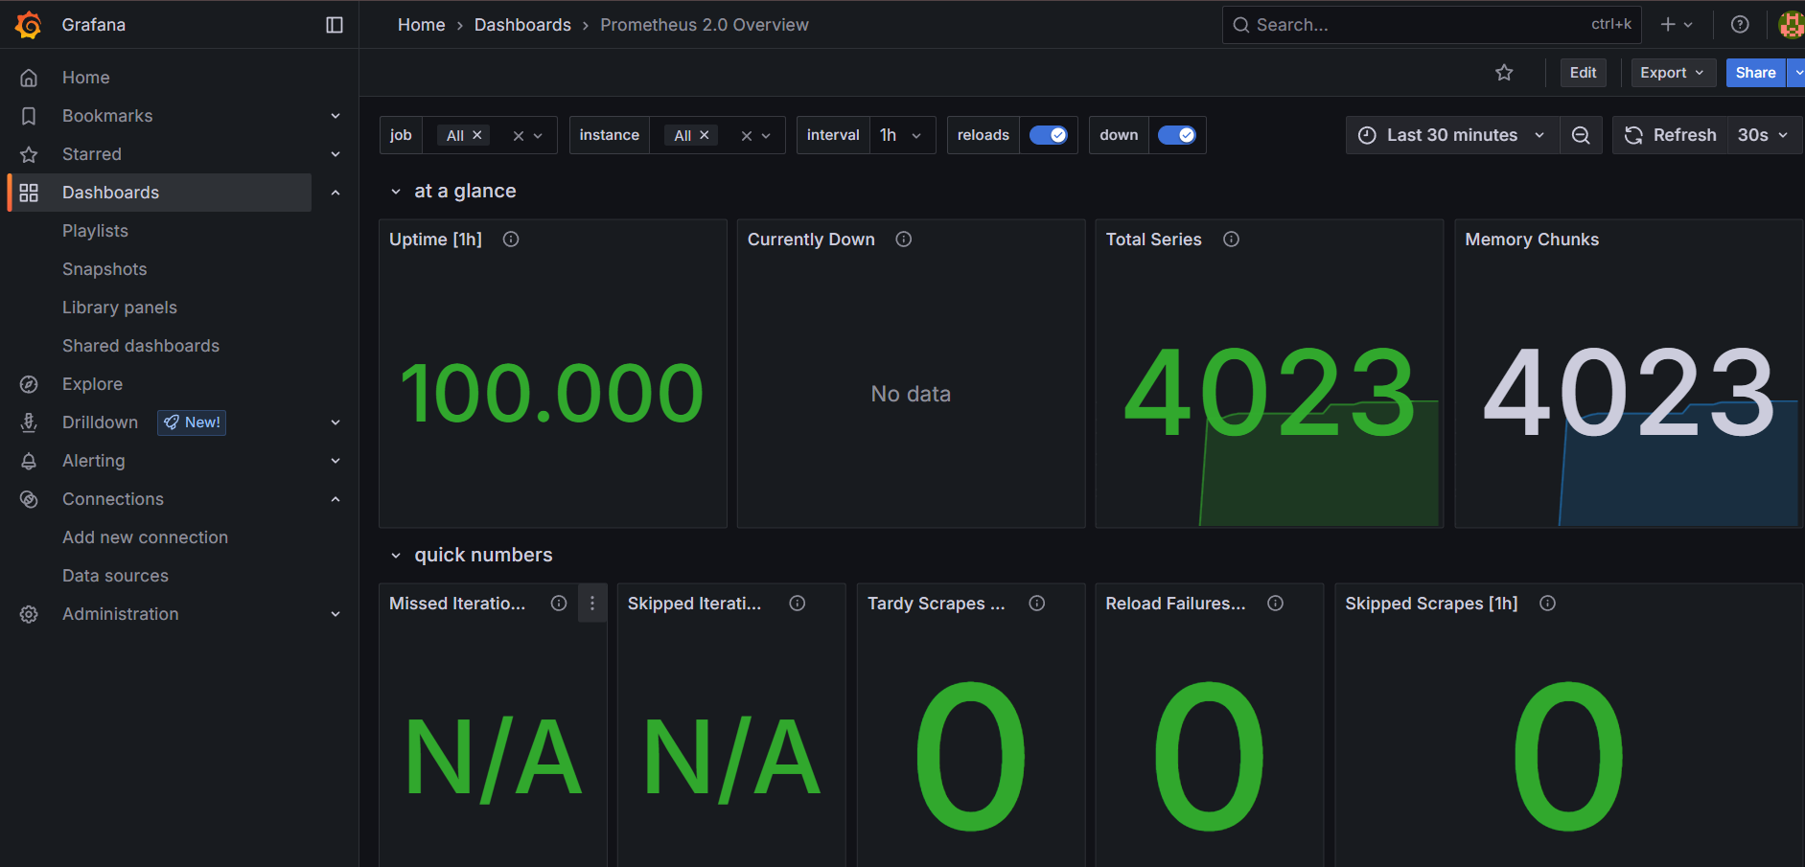Open the Share button arrow dropdown
This screenshot has width=1805, height=867.
1797,73
